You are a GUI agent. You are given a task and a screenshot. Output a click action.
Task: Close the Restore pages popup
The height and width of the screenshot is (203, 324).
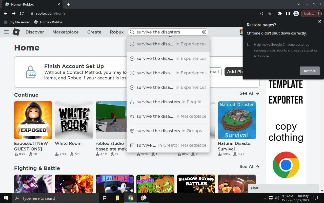click(319, 21)
